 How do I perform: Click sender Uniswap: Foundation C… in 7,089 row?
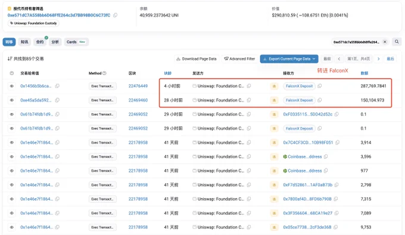click(220, 213)
